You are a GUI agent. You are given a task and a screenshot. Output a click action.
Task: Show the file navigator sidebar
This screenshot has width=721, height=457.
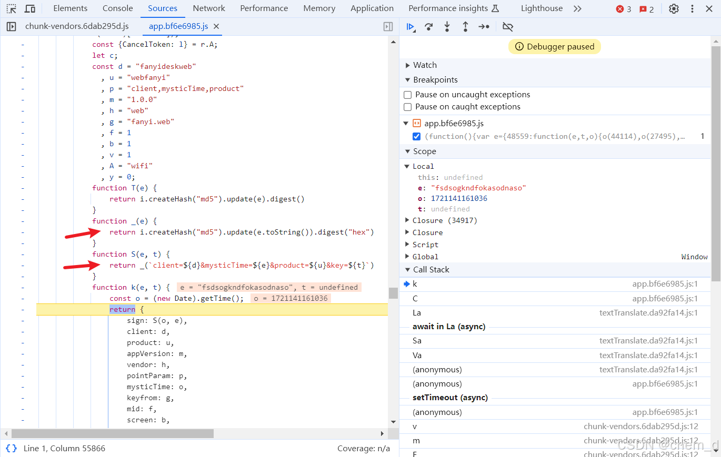(11, 26)
